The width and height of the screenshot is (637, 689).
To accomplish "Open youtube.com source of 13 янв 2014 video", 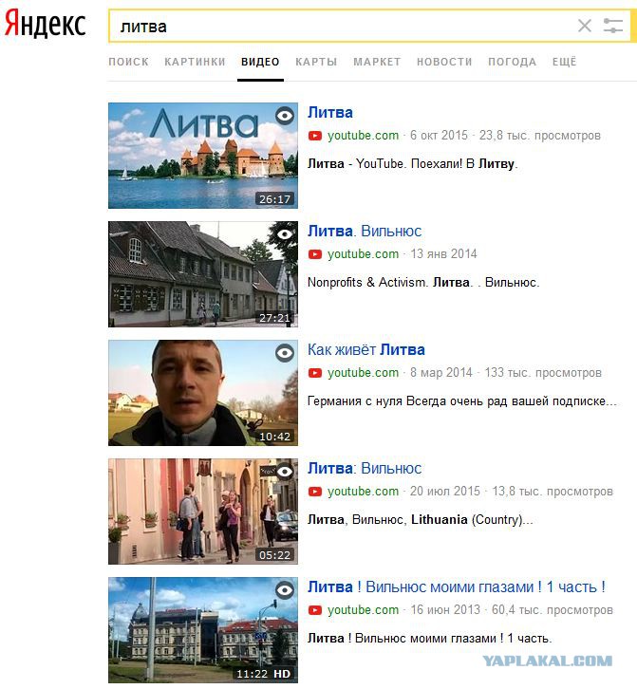I will (364, 254).
